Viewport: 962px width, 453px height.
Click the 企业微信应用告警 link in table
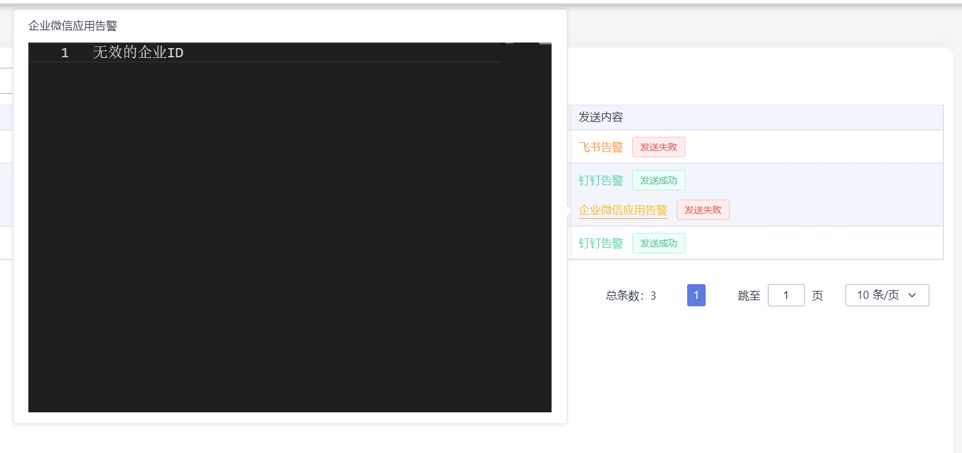pos(623,210)
